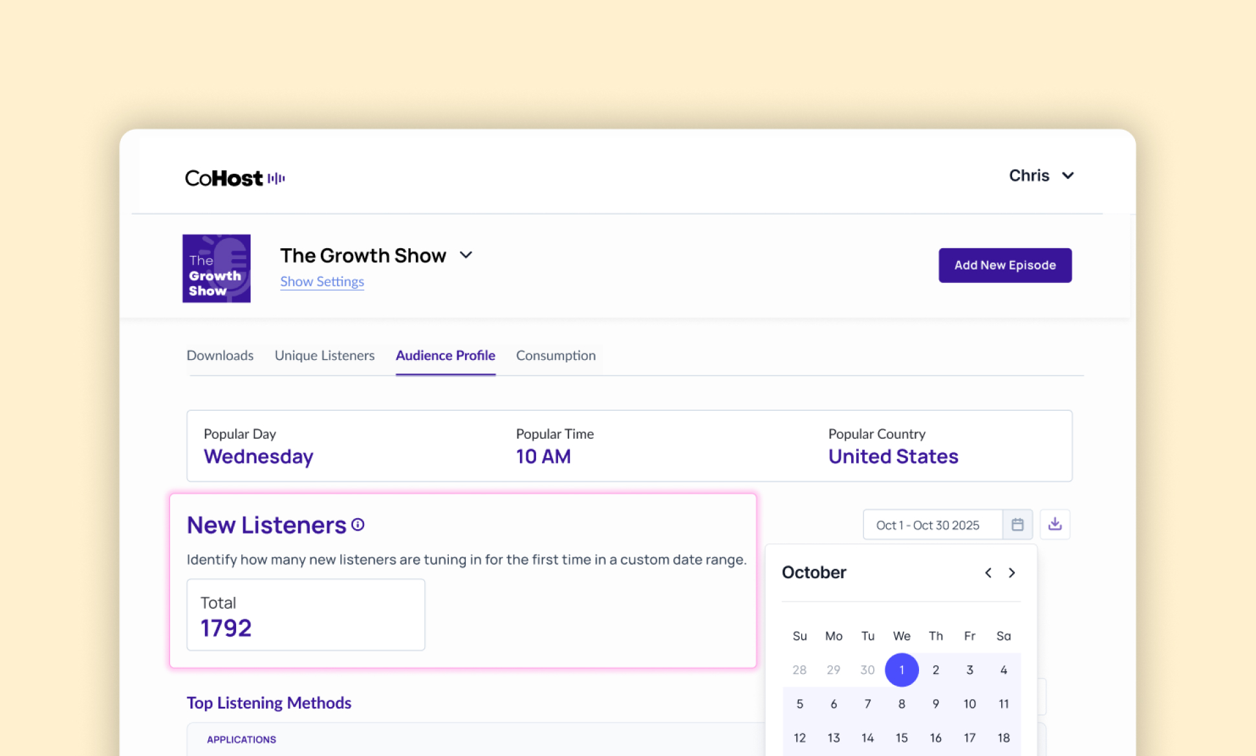Click the download export icon
Viewport: 1256px width, 756px height.
(x=1055, y=524)
